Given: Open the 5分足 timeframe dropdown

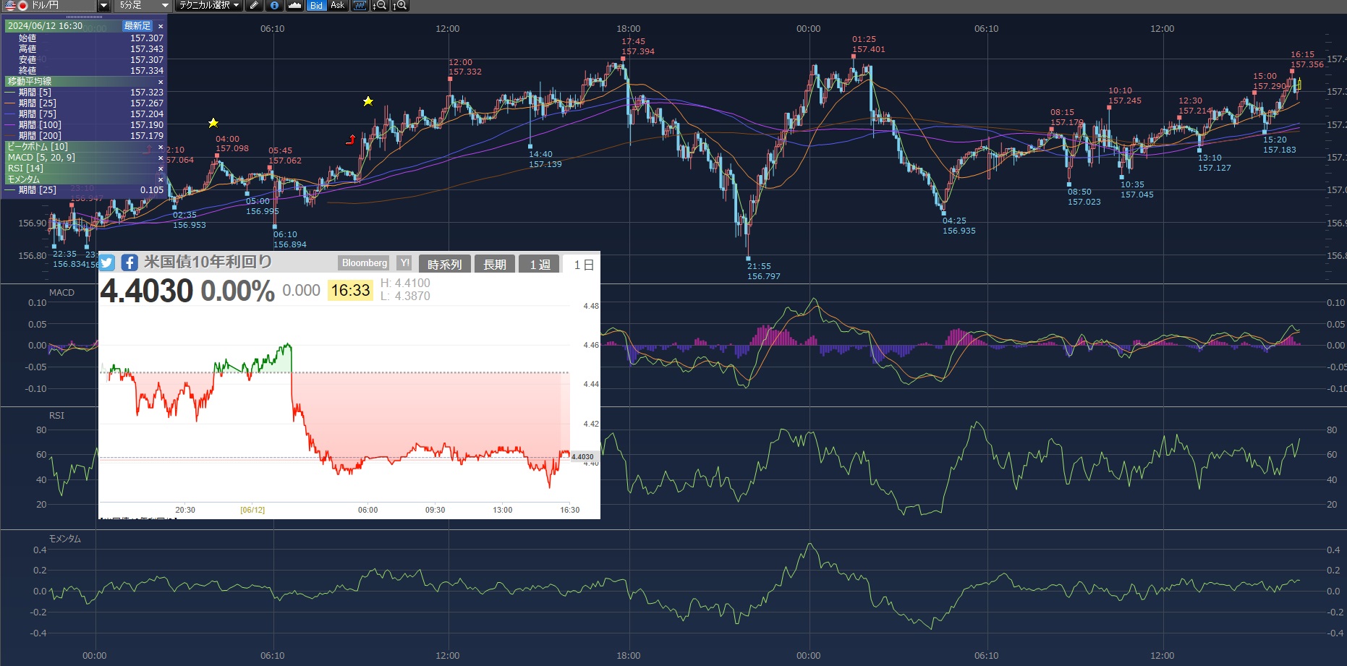Looking at the screenshot, I should click(x=164, y=5).
